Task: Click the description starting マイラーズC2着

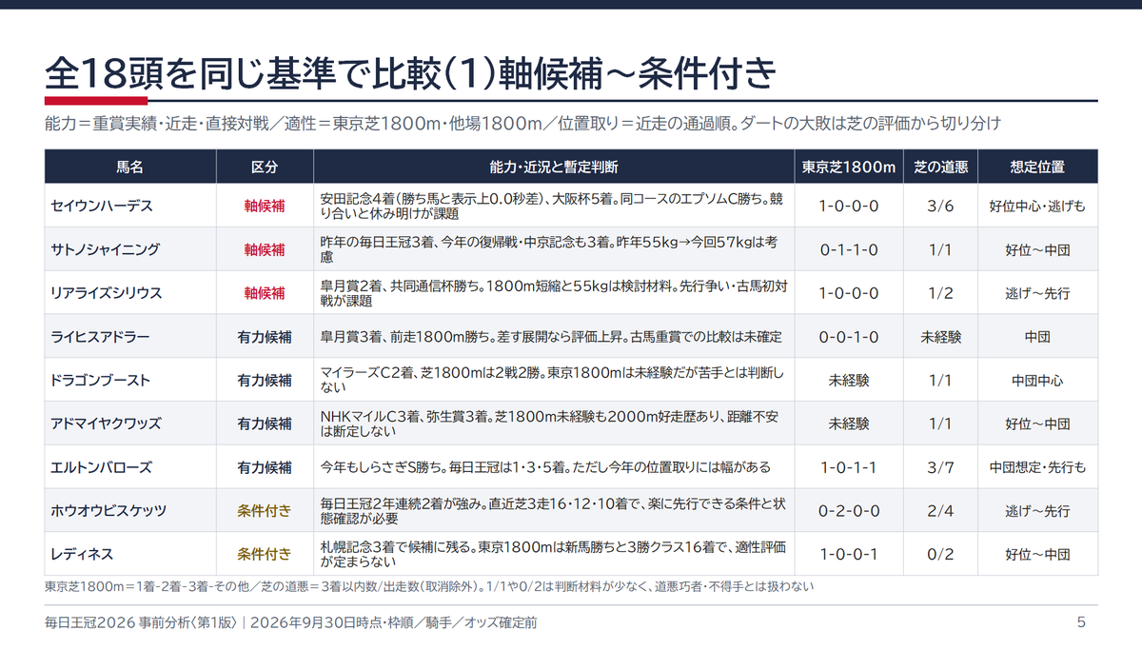Action: tap(551, 381)
